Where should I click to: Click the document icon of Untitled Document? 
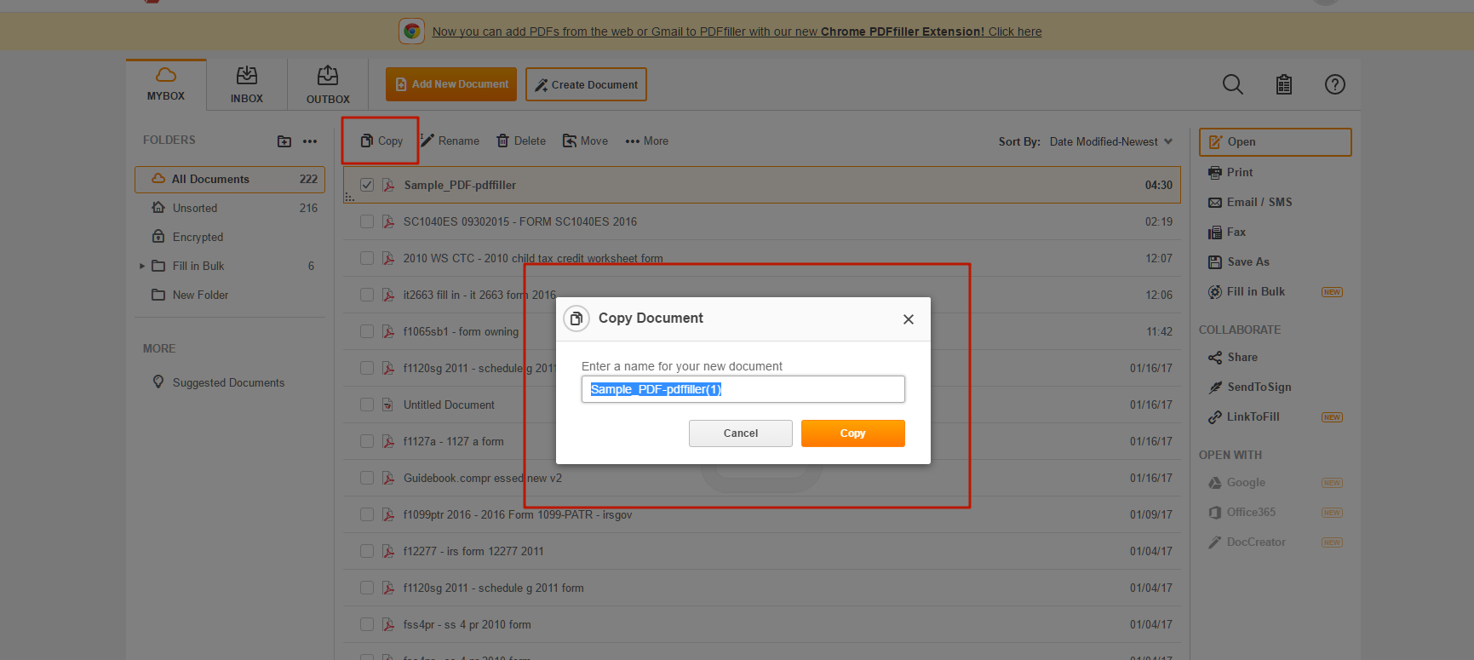[388, 405]
